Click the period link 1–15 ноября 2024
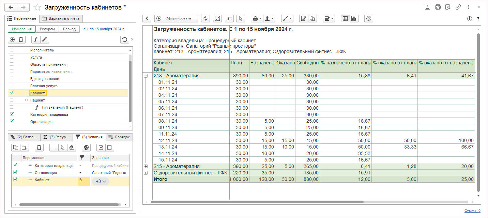The height and width of the screenshot is (218, 488). click(104, 29)
